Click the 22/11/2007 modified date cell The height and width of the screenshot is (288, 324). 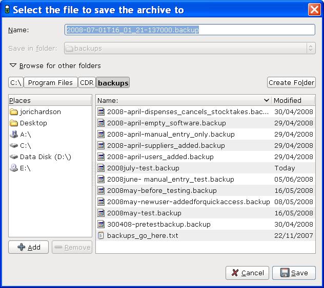tap(294, 236)
